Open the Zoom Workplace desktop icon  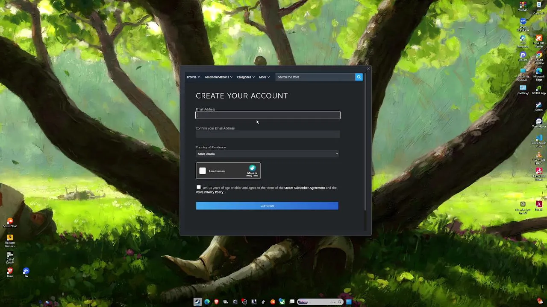tap(523, 25)
